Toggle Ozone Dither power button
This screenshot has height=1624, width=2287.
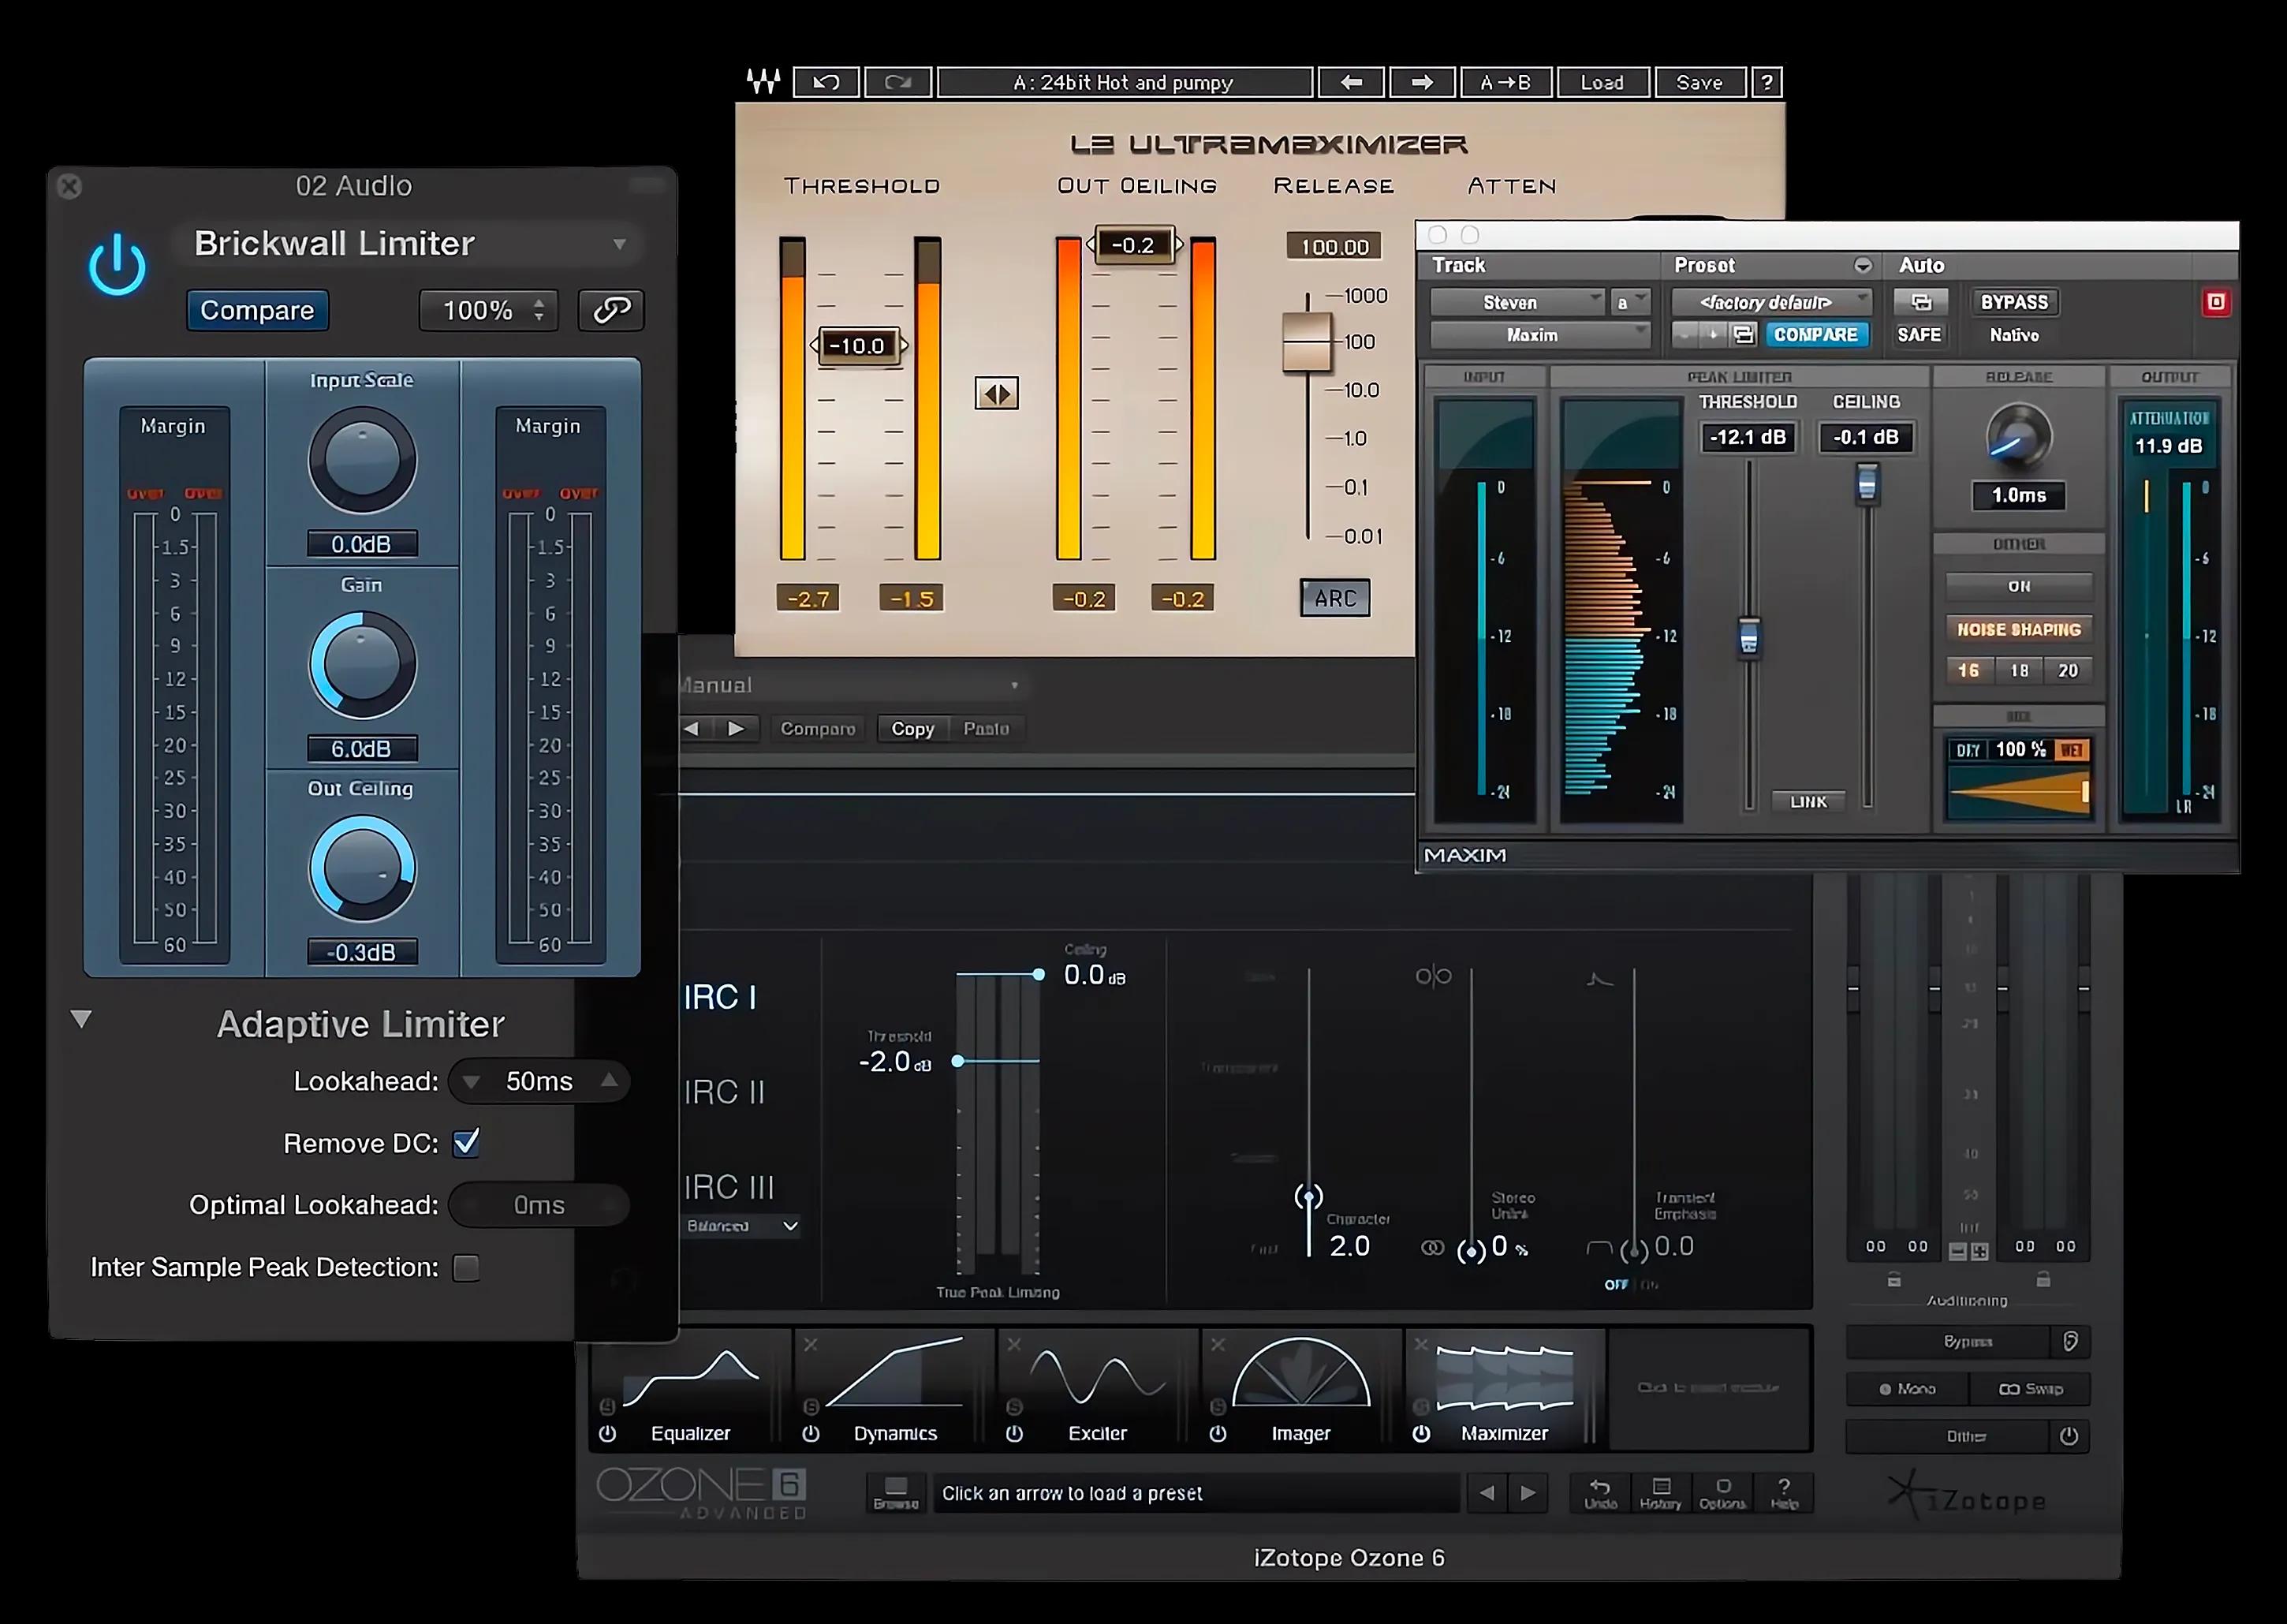tap(2069, 1436)
